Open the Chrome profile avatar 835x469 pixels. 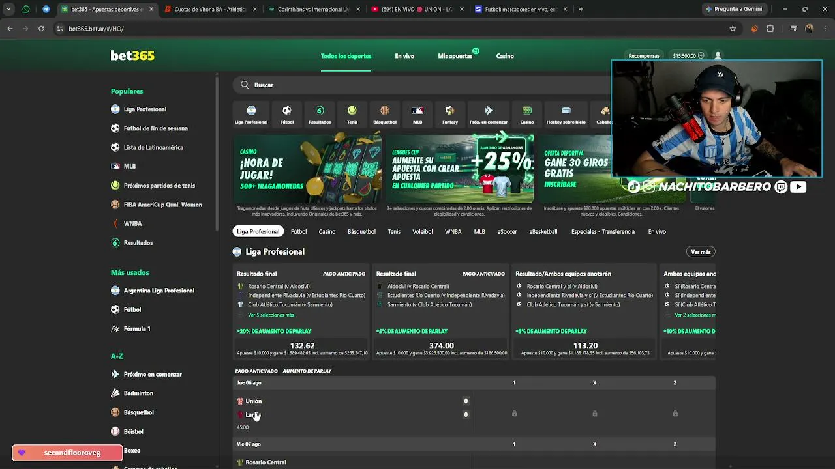[x=810, y=29]
